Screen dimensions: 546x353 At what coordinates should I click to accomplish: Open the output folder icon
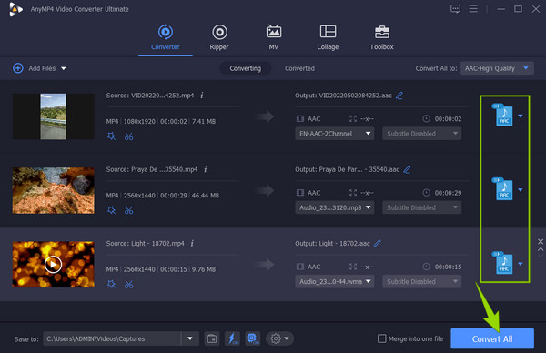point(212,338)
